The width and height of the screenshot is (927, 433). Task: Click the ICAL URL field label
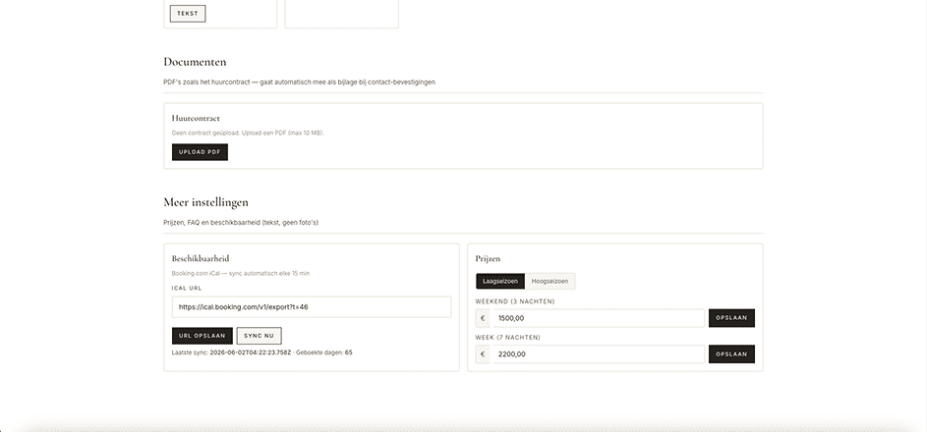point(187,289)
